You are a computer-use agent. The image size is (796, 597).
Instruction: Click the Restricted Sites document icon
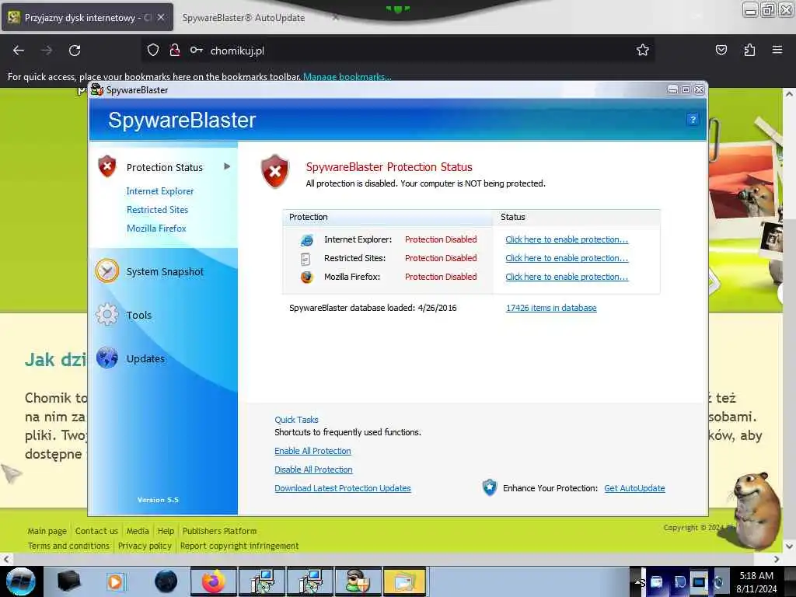tap(305, 258)
